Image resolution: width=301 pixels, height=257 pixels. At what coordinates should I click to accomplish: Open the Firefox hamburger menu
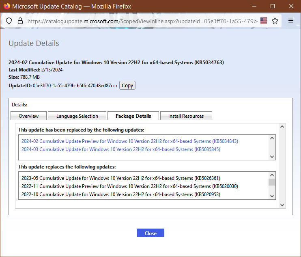click(290, 21)
